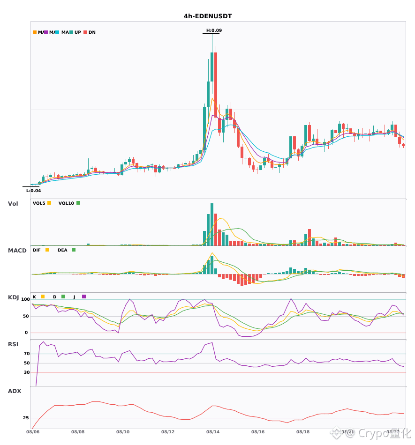Select the green D line swatch

click(63, 297)
